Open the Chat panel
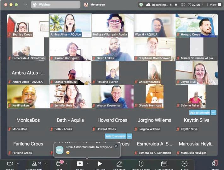The image size is (224, 170). coord(59,163)
